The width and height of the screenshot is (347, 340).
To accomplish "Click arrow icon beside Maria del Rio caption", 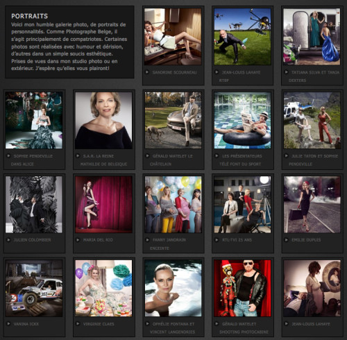I will (78, 239).
